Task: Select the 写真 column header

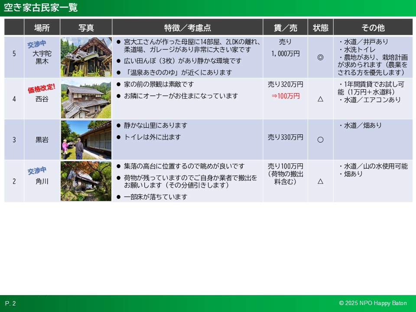Action: coord(86,28)
